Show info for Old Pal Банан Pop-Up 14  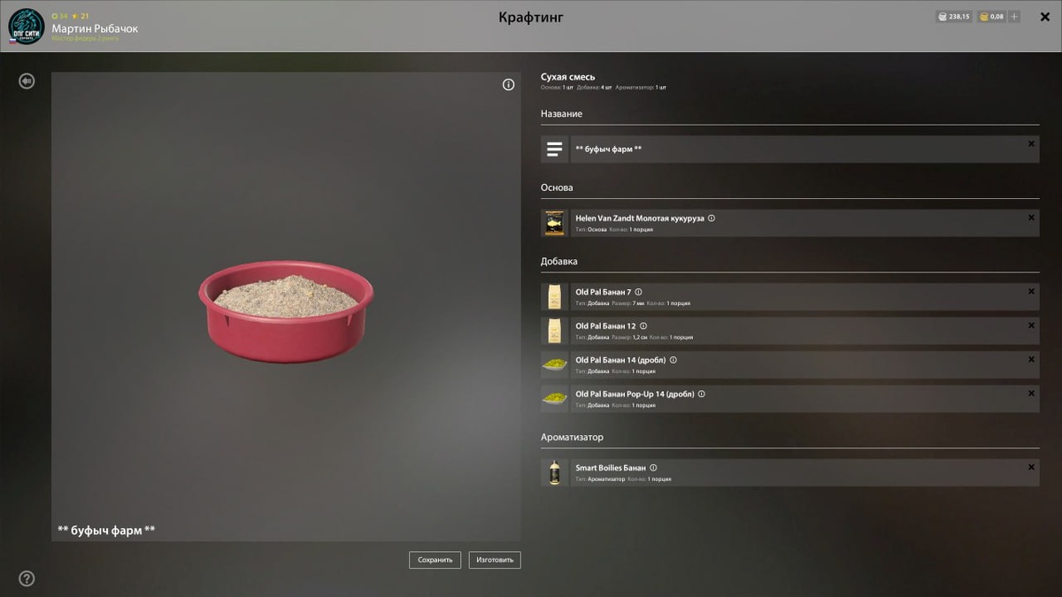pos(702,394)
